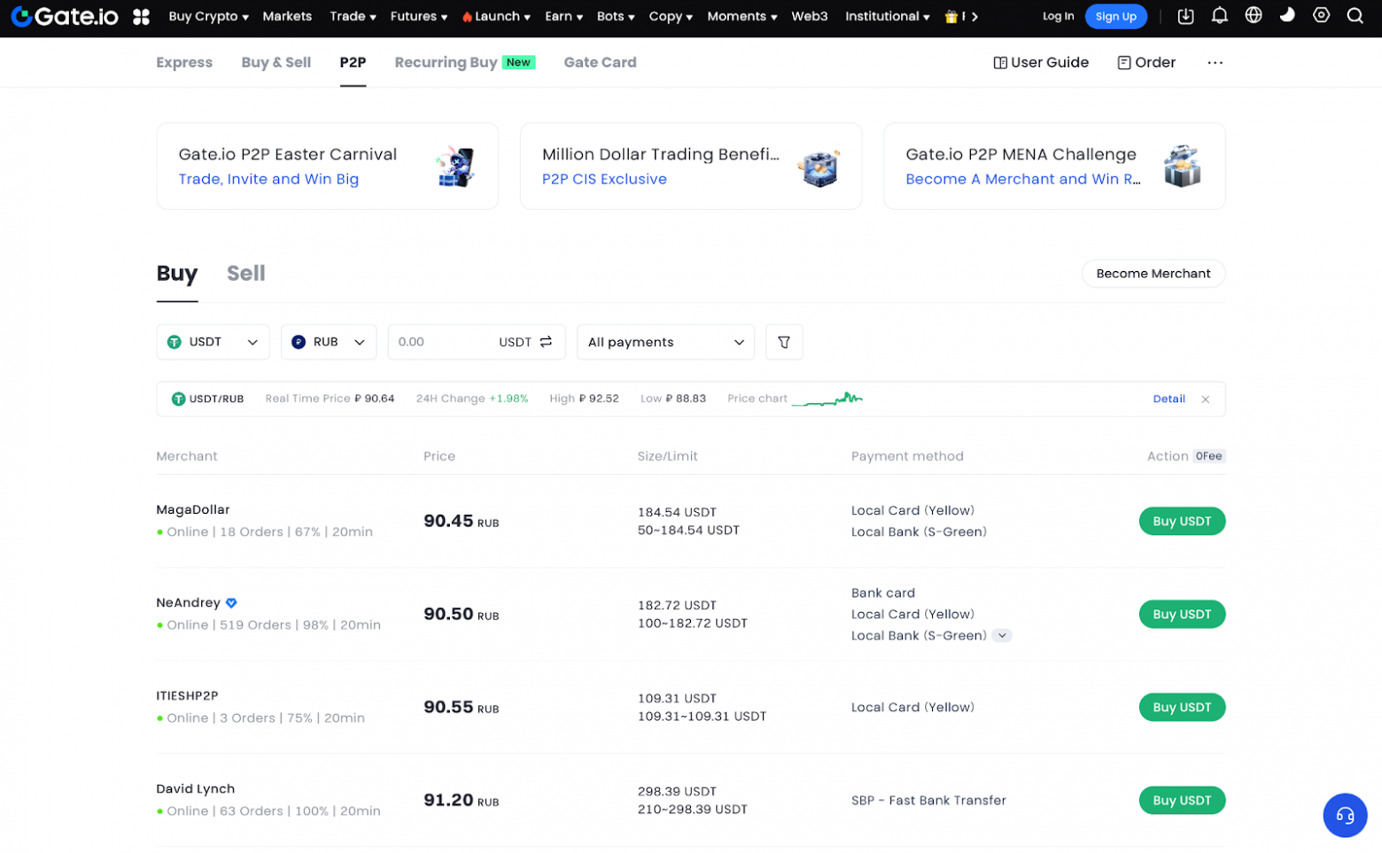This screenshot has height=853, width=1382.
Task: Click the USDT/RUB mini price chart
Action: pyautogui.click(x=827, y=399)
